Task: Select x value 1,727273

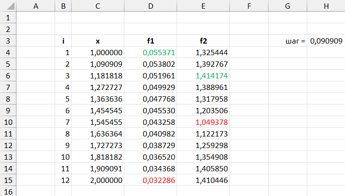Action: [98, 145]
